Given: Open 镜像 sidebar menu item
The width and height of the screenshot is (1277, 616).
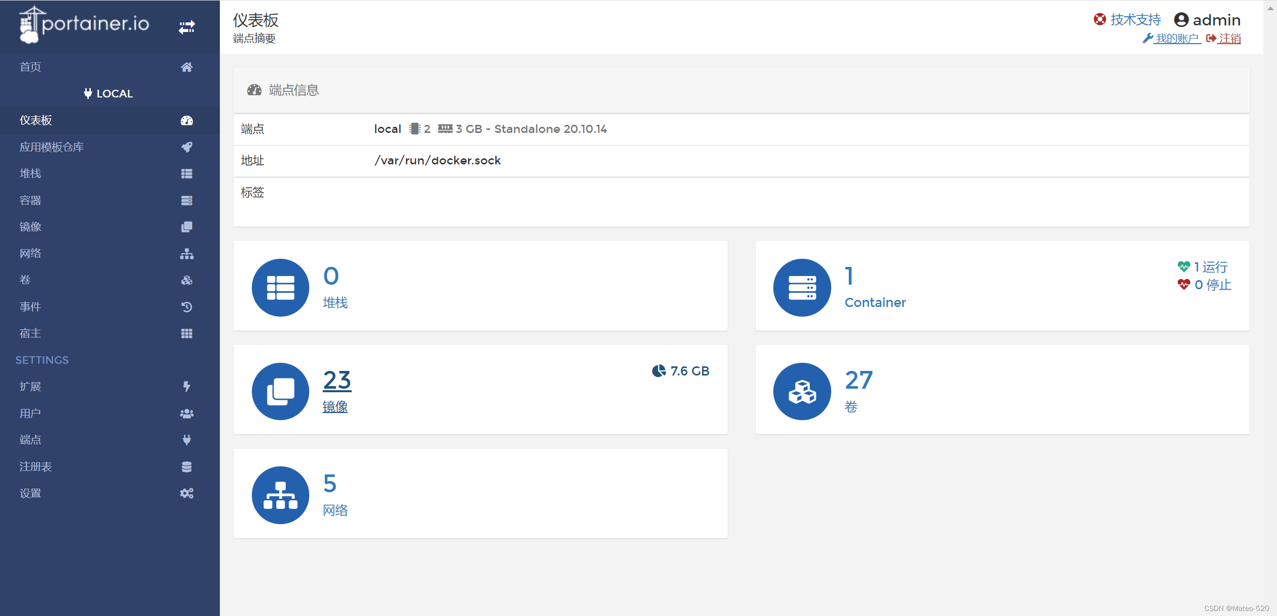Looking at the screenshot, I should (x=30, y=227).
